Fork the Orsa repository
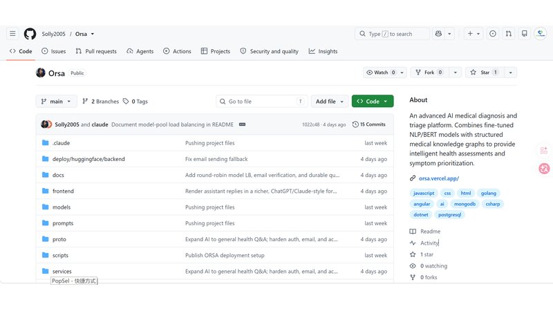The width and height of the screenshot is (553, 311). click(x=430, y=73)
